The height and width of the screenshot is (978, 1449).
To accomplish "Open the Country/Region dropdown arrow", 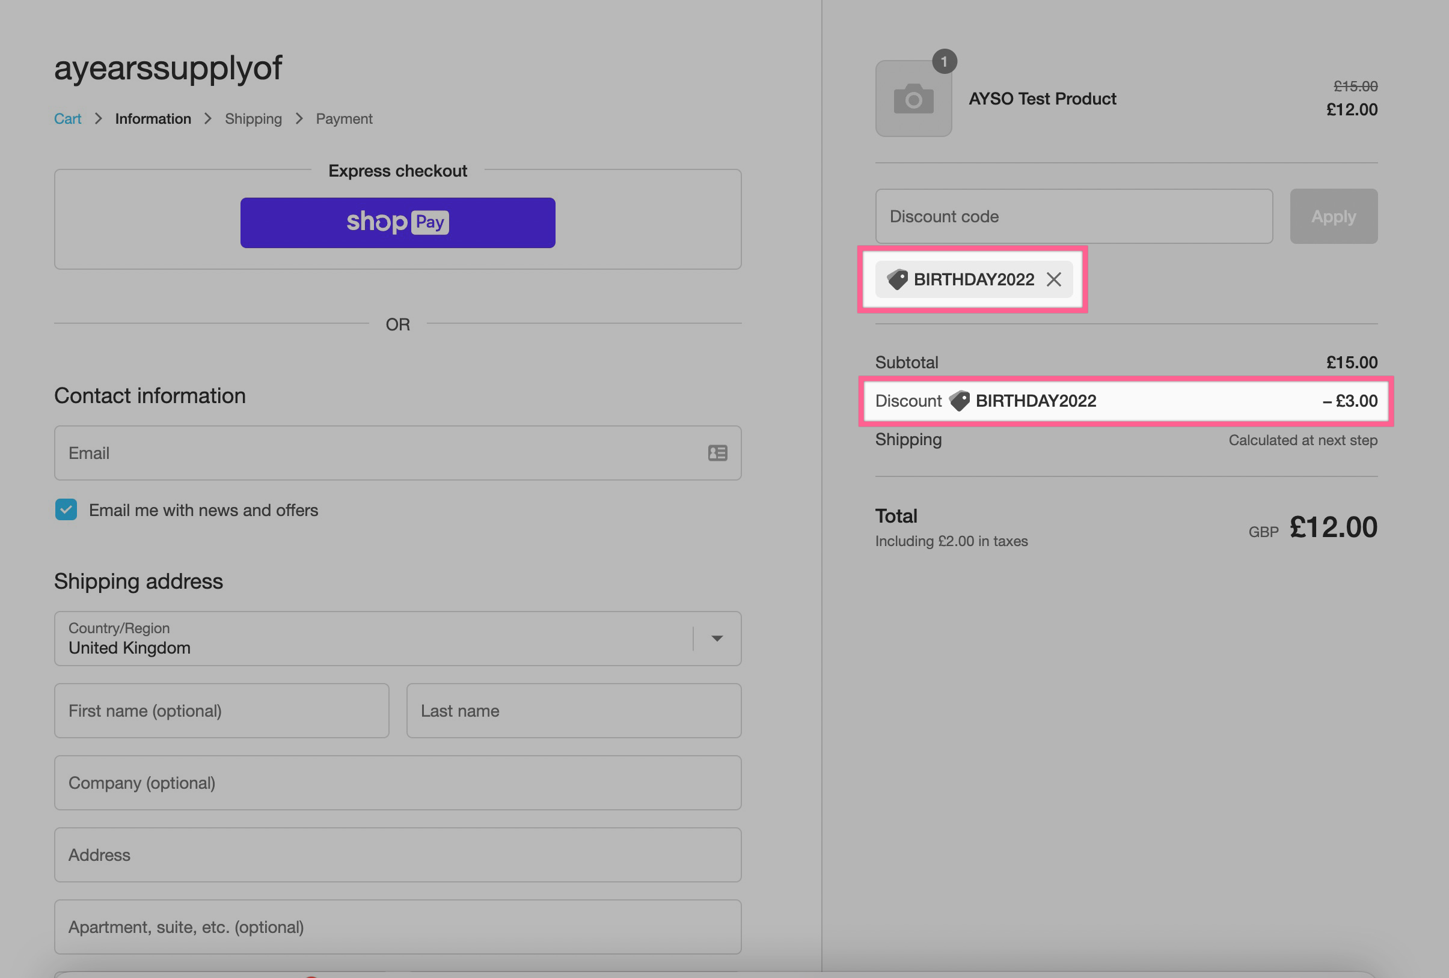I will click(717, 638).
